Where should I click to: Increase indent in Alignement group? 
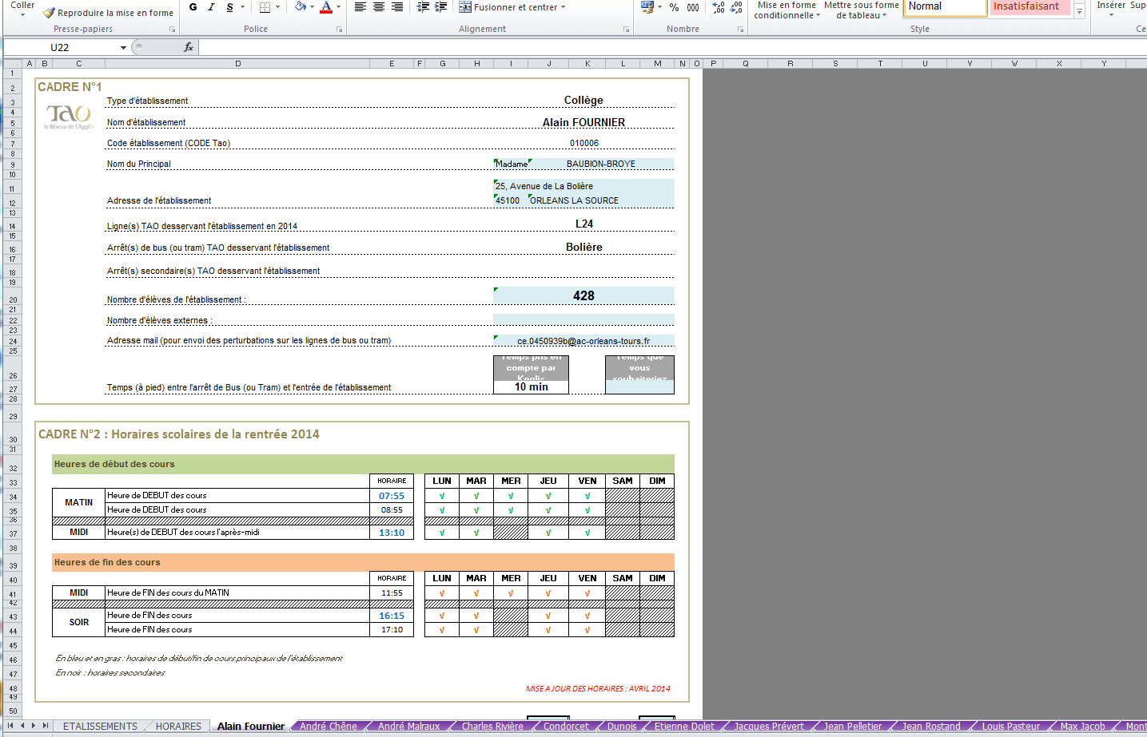coord(440,7)
